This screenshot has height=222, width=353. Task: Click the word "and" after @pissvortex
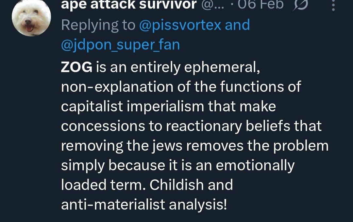click(237, 25)
